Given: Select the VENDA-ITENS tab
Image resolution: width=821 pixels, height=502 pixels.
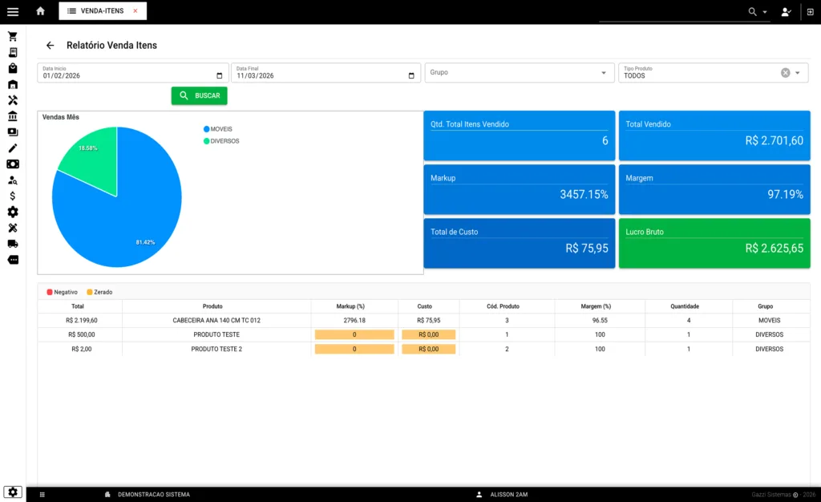Looking at the screenshot, I should (101, 11).
